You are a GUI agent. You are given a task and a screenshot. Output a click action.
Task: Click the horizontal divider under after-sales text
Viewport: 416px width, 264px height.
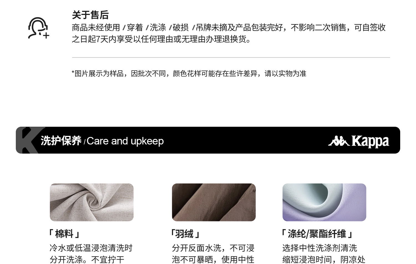[231, 58]
